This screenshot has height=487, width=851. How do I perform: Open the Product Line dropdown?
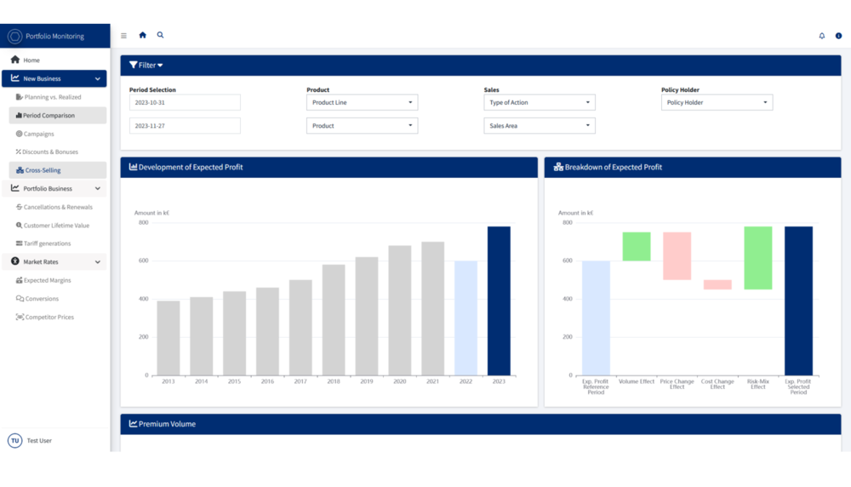coord(362,103)
